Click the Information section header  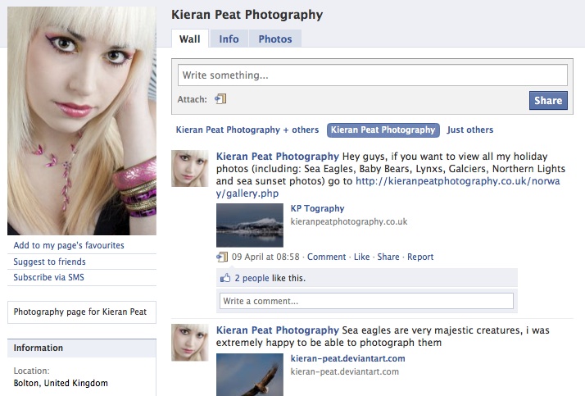(x=82, y=348)
